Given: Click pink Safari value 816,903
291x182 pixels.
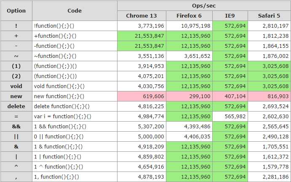Looking at the screenshot, I should coord(269,96).
